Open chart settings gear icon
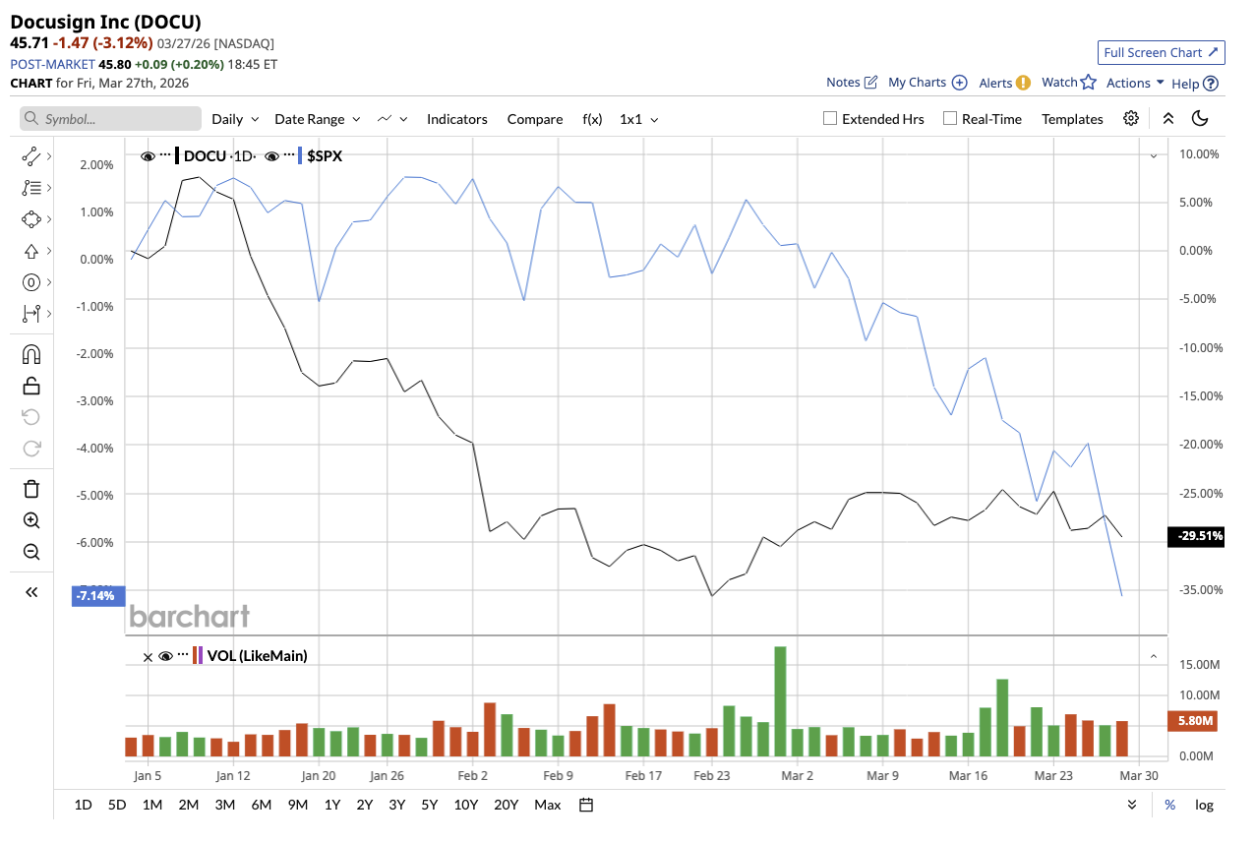1255x842 pixels. 1131,118
